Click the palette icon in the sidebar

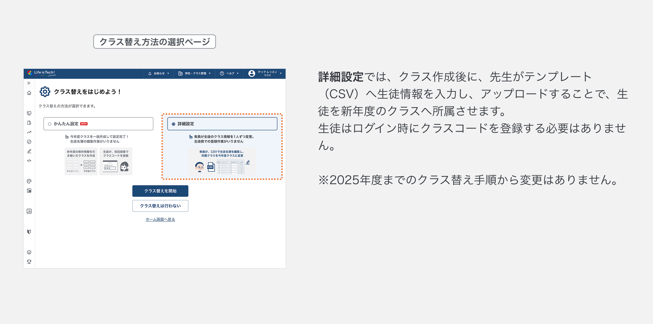point(29,181)
